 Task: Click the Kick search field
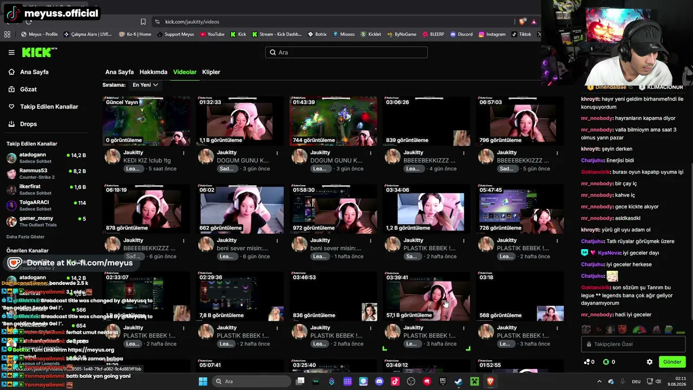click(346, 53)
